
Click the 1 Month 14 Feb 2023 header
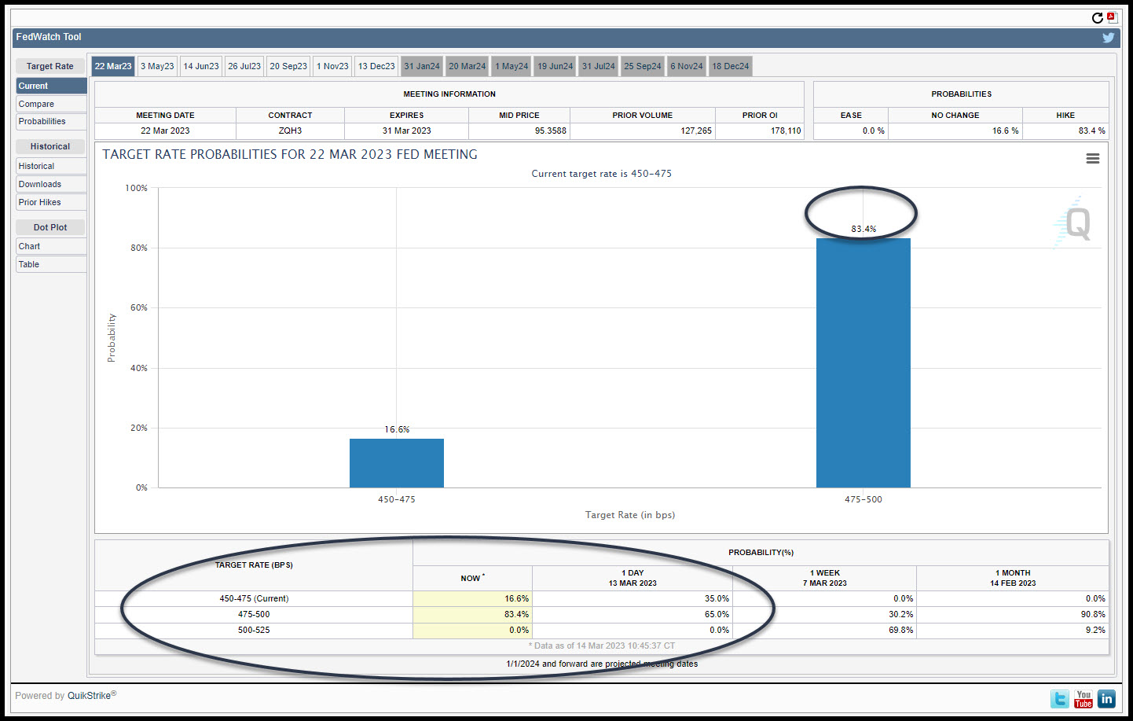click(1013, 578)
